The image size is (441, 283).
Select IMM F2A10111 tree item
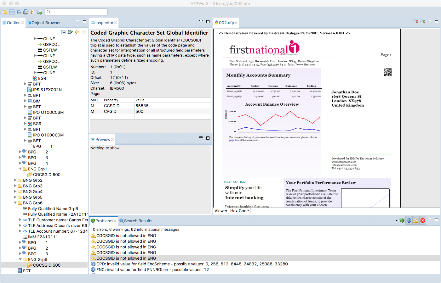tap(40, 237)
